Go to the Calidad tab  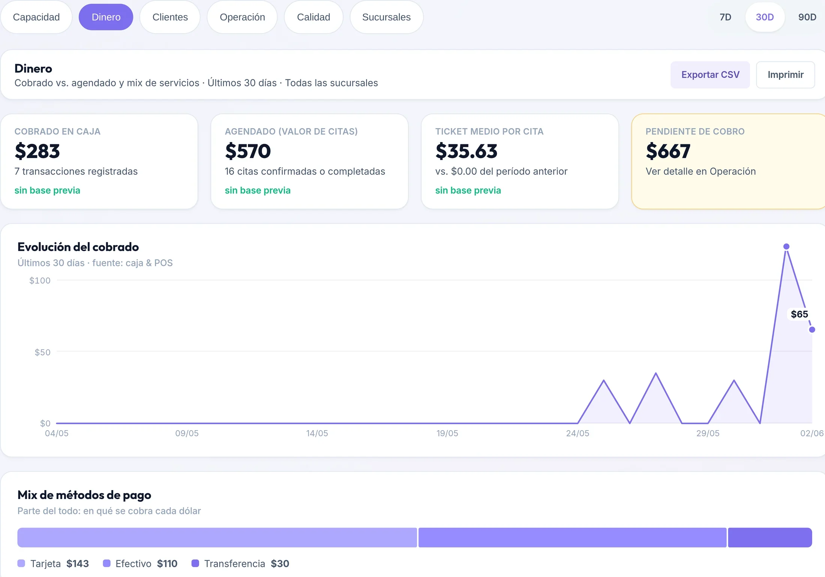313,17
